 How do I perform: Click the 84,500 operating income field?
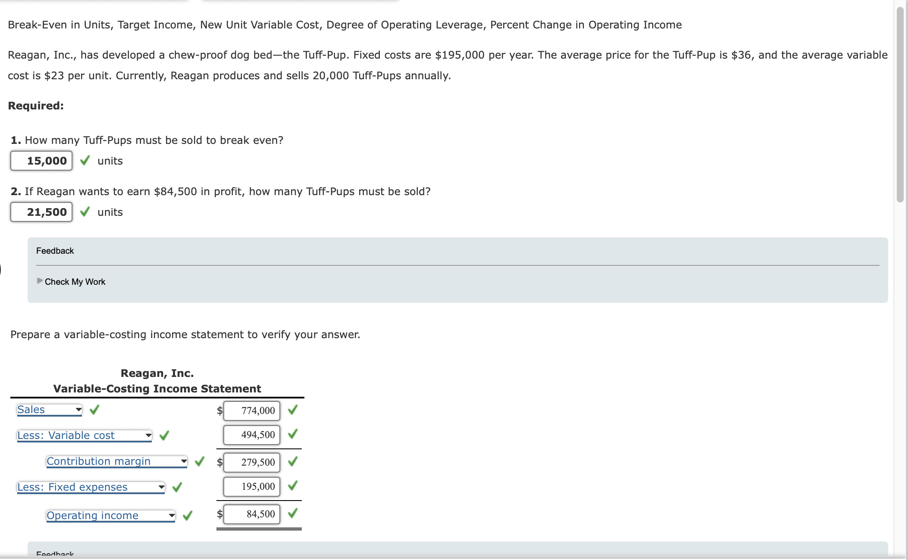tap(251, 514)
